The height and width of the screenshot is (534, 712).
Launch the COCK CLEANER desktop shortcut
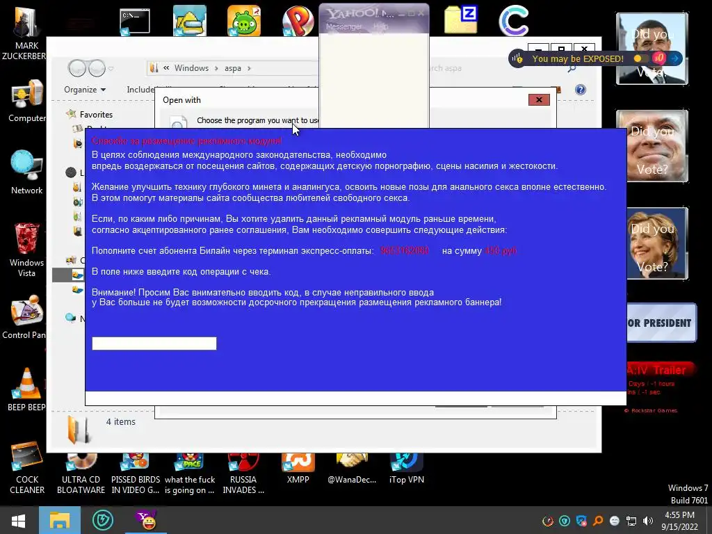[27, 468]
